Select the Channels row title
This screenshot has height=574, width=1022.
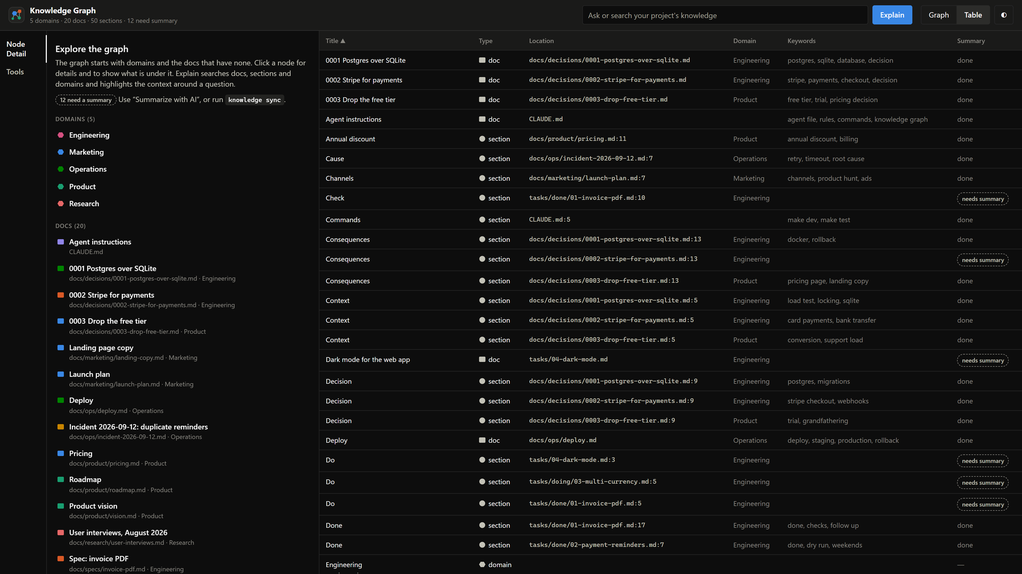pyautogui.click(x=340, y=178)
